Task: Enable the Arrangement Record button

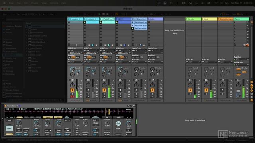Action: click(108, 14)
